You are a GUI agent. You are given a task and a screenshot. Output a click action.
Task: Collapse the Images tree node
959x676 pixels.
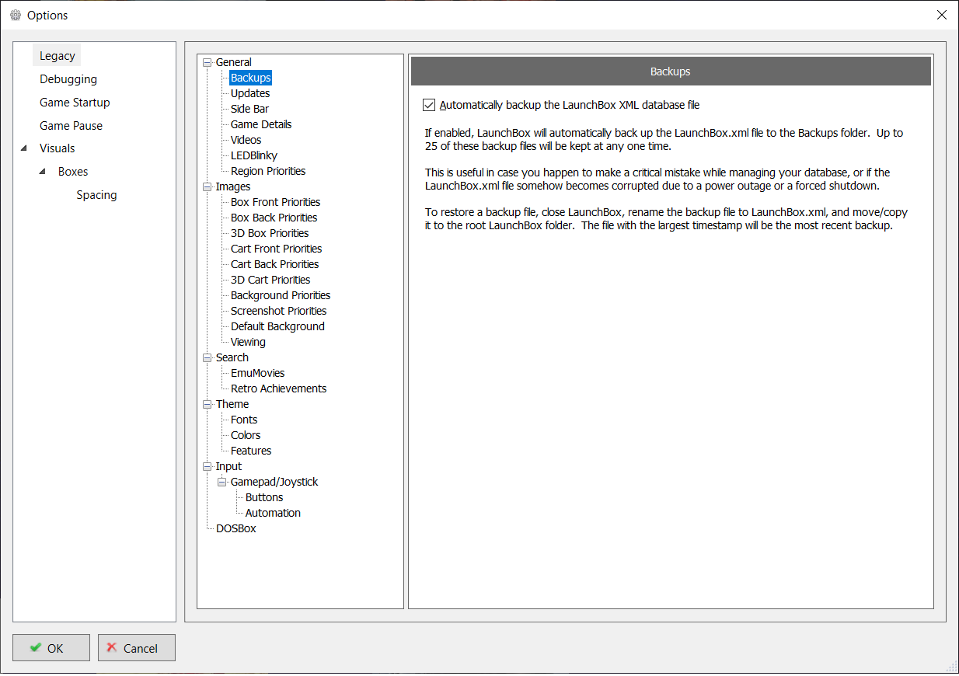tap(207, 186)
